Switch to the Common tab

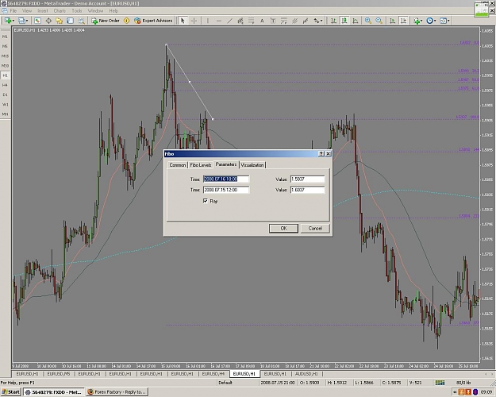pyautogui.click(x=178, y=165)
